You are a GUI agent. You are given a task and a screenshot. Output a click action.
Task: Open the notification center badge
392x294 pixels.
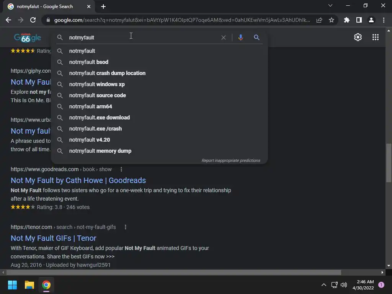(x=381, y=285)
